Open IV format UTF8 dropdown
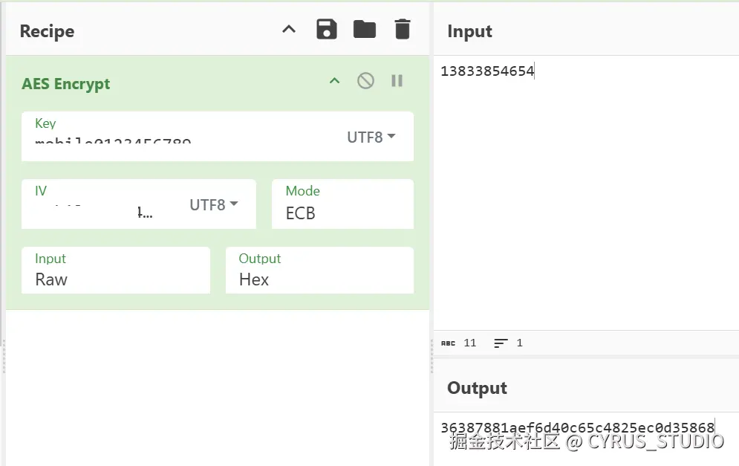 (x=214, y=204)
